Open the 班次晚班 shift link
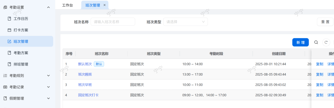This screenshot has height=108, width=334. [x=85, y=74]
